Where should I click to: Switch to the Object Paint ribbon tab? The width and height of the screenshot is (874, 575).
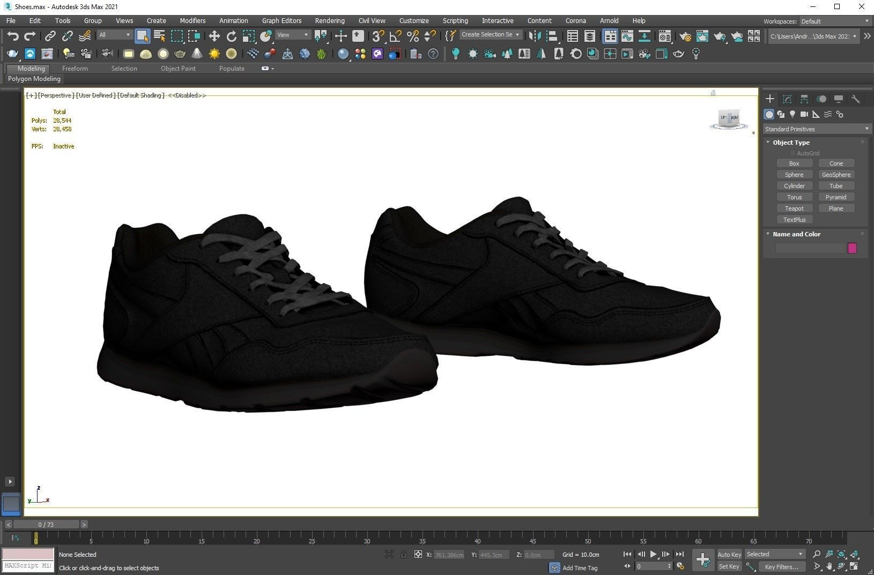(178, 69)
